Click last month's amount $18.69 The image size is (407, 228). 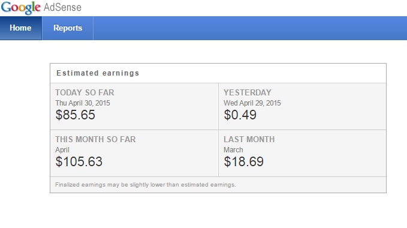coord(244,161)
